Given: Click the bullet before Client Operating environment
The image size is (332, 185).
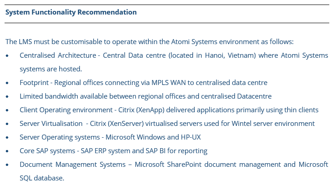Looking at the screenshot, I should click(7, 110).
